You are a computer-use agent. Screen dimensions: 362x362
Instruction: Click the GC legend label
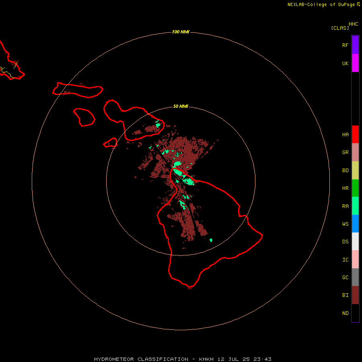345,277
